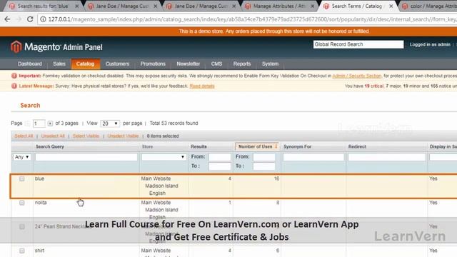Open the Promotions menu

(153, 64)
